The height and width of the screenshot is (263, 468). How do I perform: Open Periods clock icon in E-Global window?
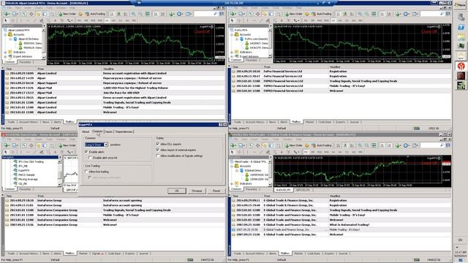click(x=407, y=145)
